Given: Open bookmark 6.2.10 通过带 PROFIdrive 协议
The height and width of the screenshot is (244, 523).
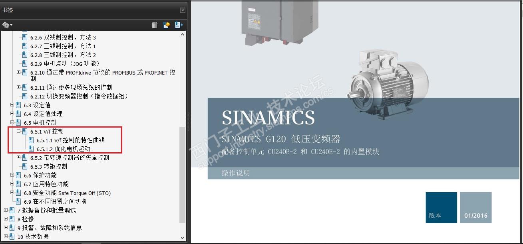Looking at the screenshot, I should [103, 75].
